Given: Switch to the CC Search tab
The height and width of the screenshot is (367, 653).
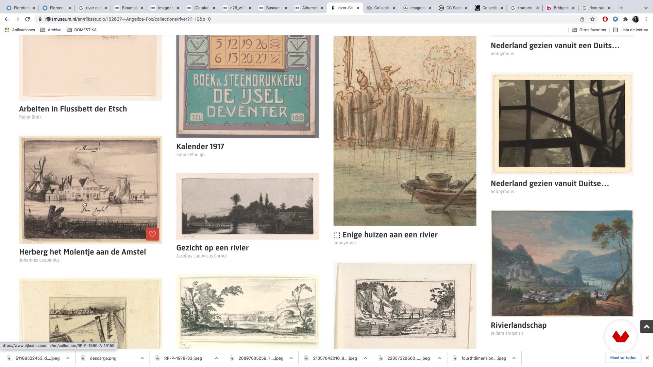Looking at the screenshot, I should coord(453,8).
